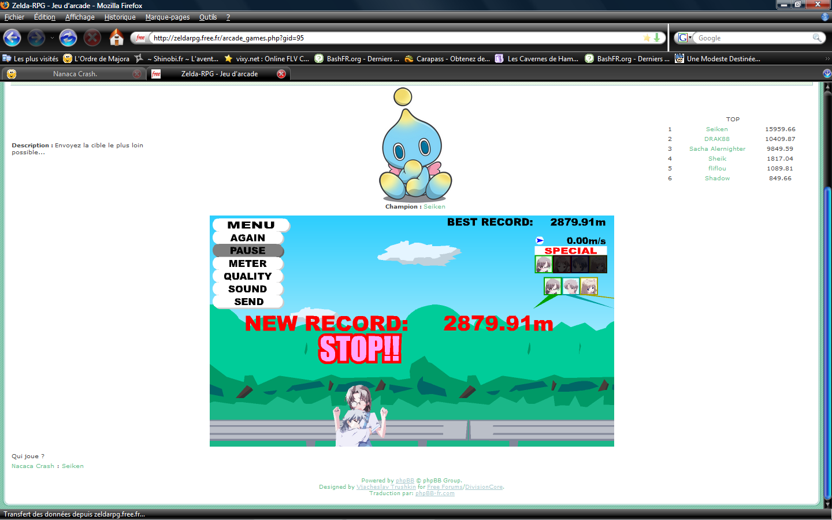Click the game's PAUSE button
This screenshot has width=832, height=520.
[x=248, y=251]
